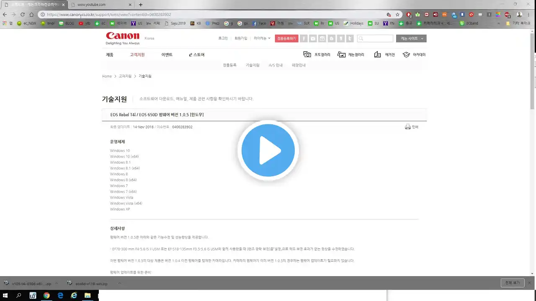Select the 매장안내 submenu item
536x301 pixels.
click(x=299, y=65)
